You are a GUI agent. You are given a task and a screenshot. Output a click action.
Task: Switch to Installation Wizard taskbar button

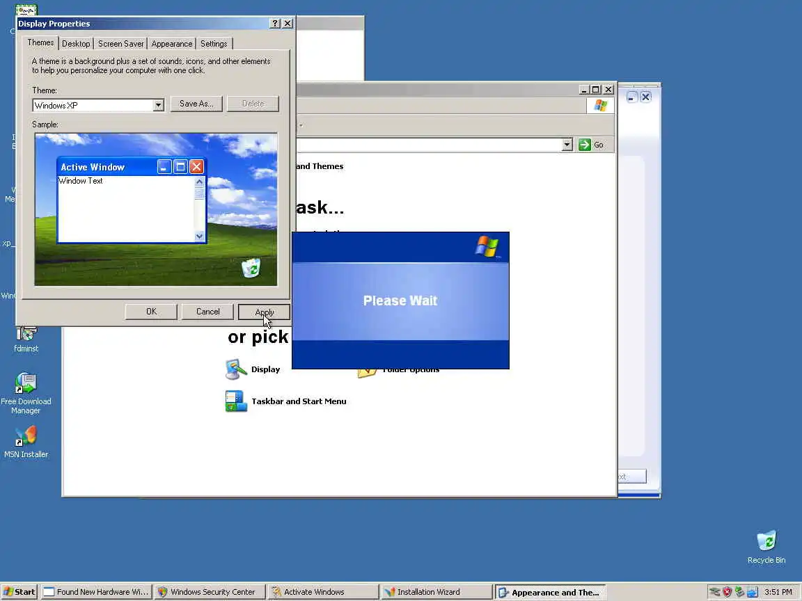point(437,592)
